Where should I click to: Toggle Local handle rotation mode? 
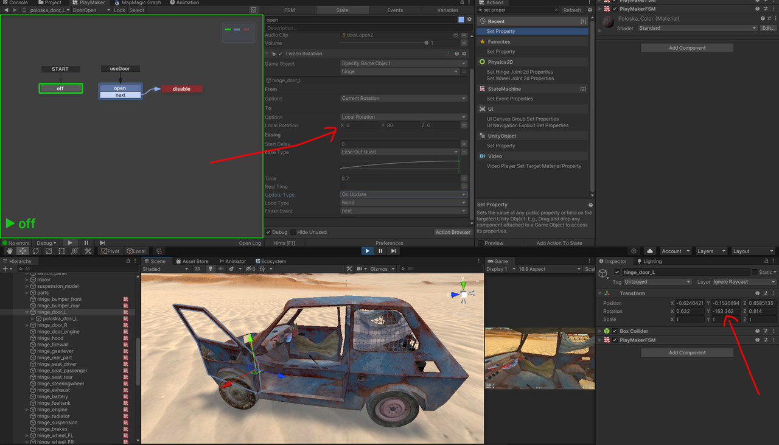coord(136,251)
